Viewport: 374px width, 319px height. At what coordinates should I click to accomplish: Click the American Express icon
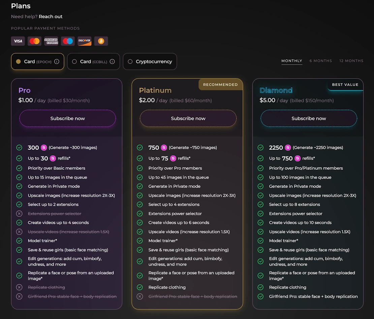[x=51, y=41]
